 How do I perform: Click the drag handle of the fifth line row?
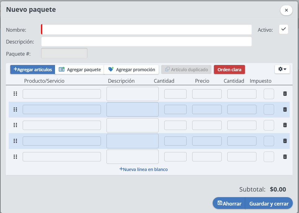coord(15,157)
